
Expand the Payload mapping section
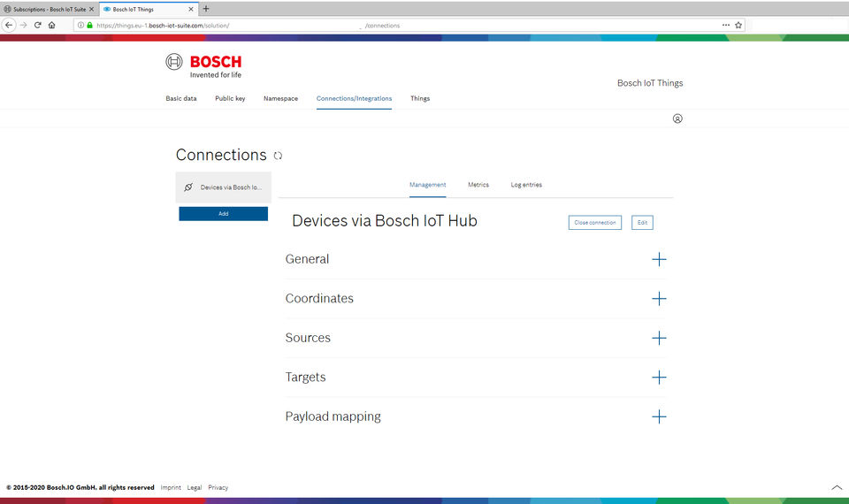(x=659, y=416)
